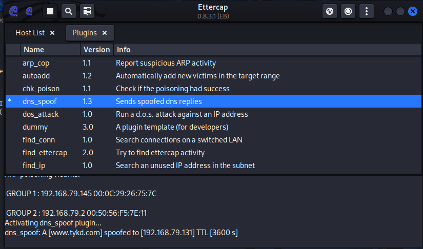Click the stop sniffing square button
Screen dimensions: 423x249
coord(50,11)
